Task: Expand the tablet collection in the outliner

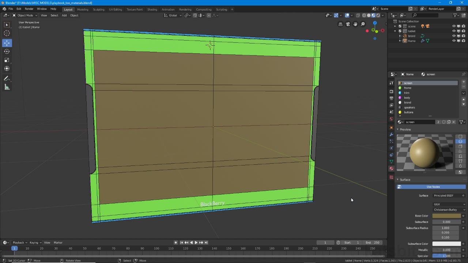Action: (396, 31)
